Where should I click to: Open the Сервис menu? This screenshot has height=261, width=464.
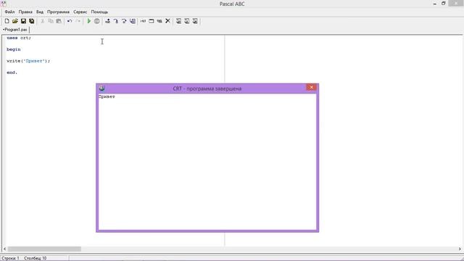[80, 12]
